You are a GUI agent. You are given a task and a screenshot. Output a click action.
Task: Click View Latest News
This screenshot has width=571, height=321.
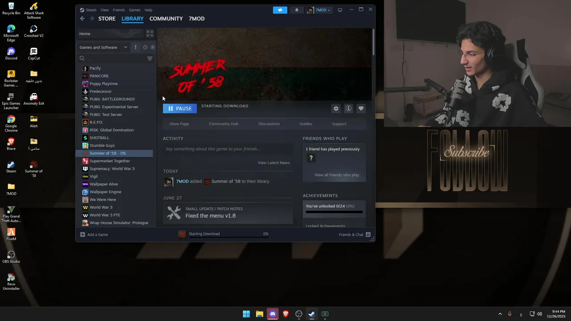[273, 163]
